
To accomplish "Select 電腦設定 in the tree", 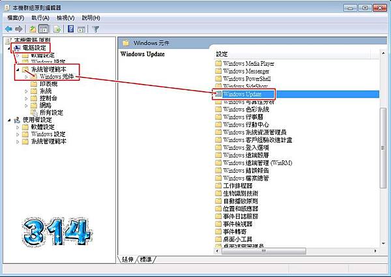I will (x=34, y=48).
